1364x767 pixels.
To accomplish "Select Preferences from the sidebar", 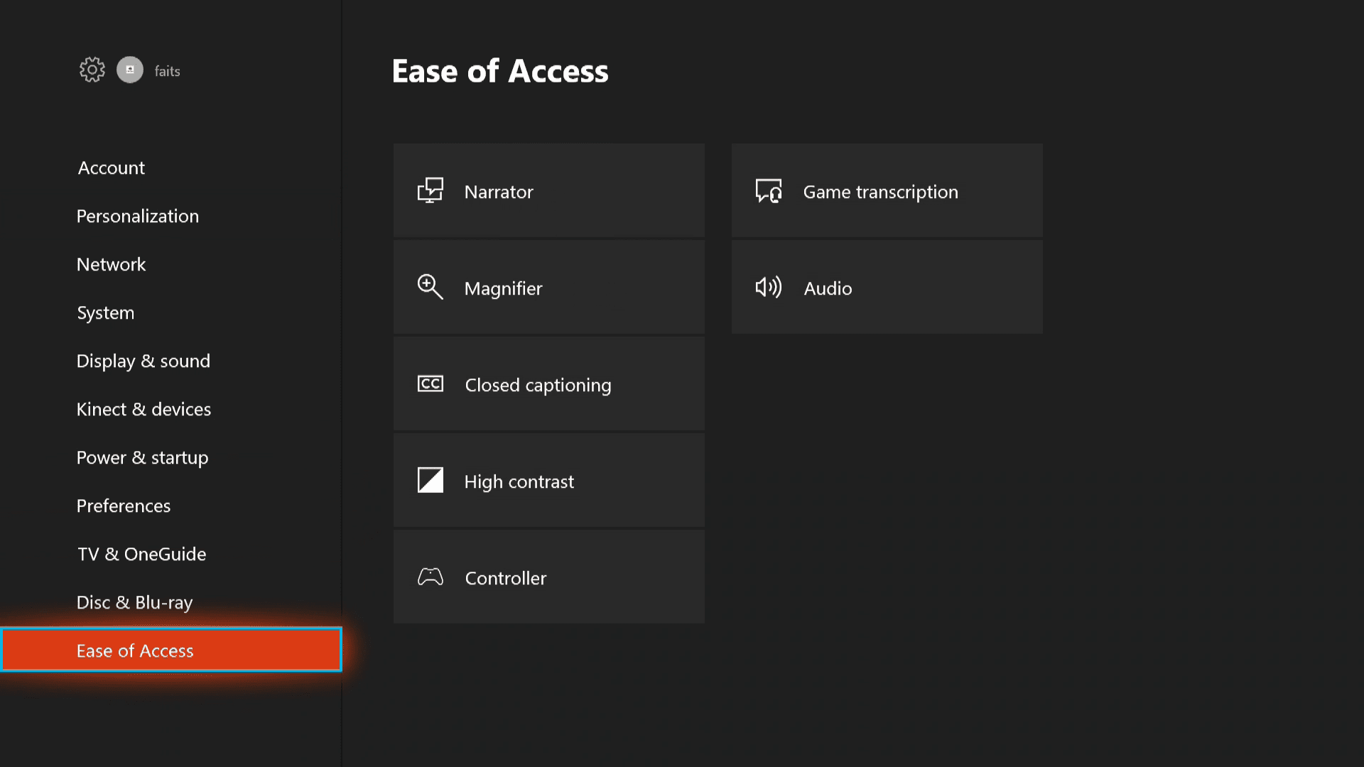I will [x=123, y=505].
